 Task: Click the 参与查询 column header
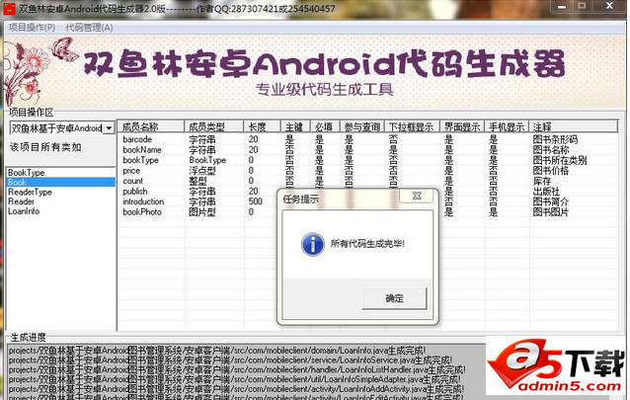click(362, 127)
